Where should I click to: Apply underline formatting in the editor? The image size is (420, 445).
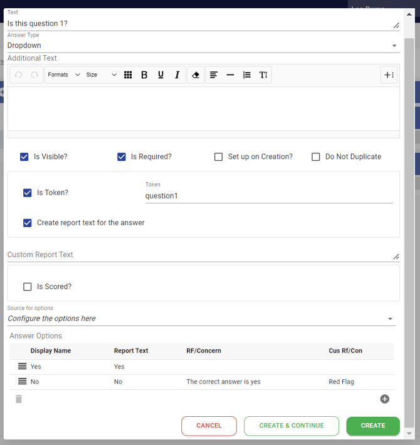[x=161, y=75]
